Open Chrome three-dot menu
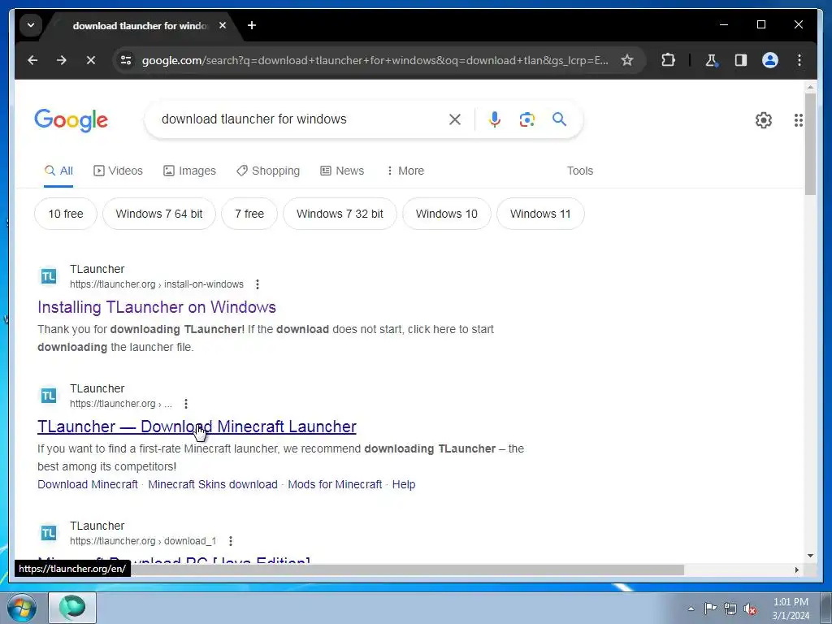Image resolution: width=832 pixels, height=624 pixels. pyautogui.click(x=799, y=60)
